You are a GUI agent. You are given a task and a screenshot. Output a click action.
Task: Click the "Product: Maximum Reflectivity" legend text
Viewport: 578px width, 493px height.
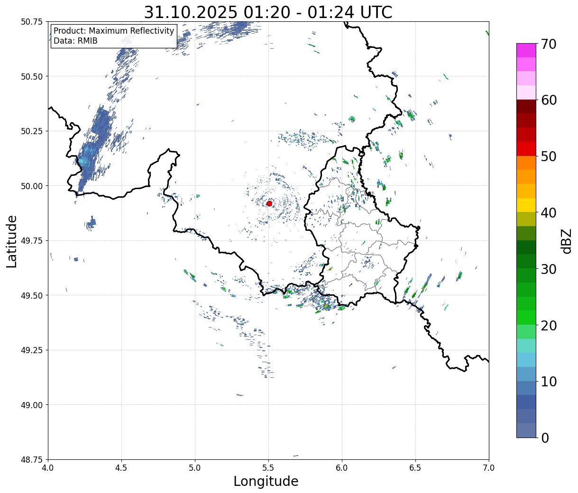(x=114, y=31)
